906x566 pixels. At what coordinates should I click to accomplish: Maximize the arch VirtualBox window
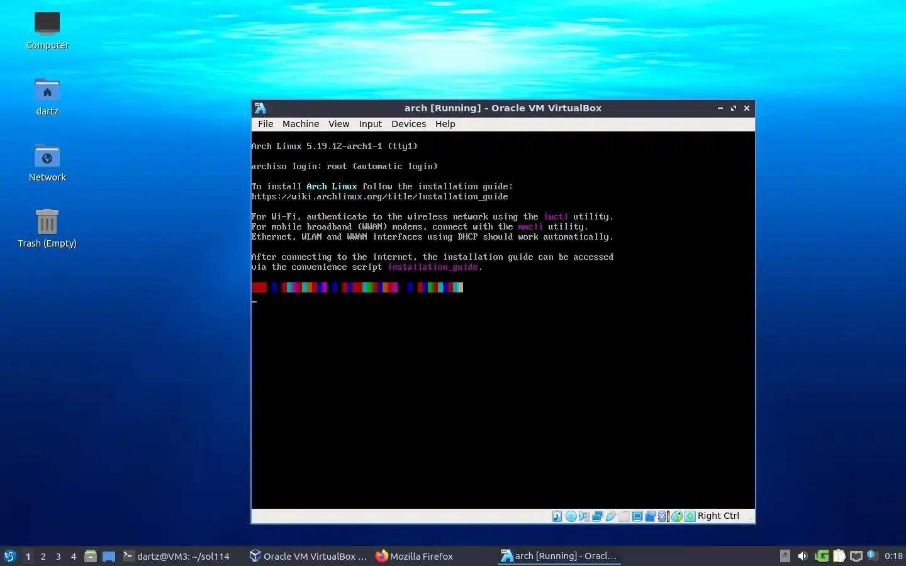point(733,108)
